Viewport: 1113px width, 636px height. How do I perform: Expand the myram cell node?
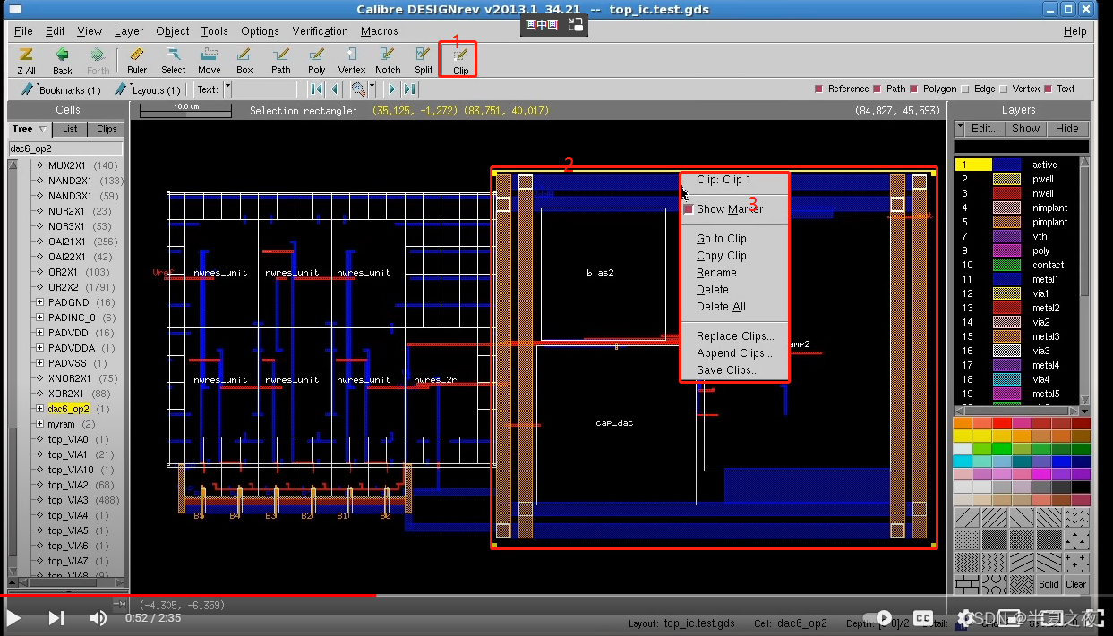(39, 424)
